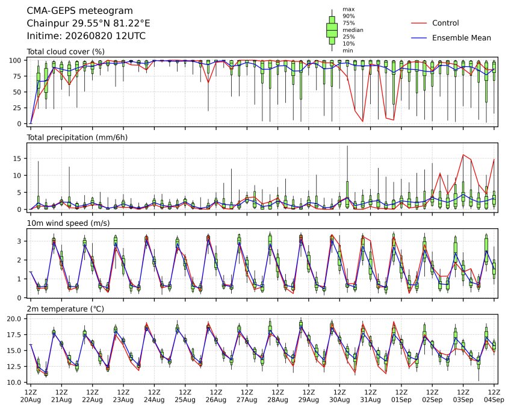
Task: Click the 90% percentile legend label
Action: tap(348, 16)
